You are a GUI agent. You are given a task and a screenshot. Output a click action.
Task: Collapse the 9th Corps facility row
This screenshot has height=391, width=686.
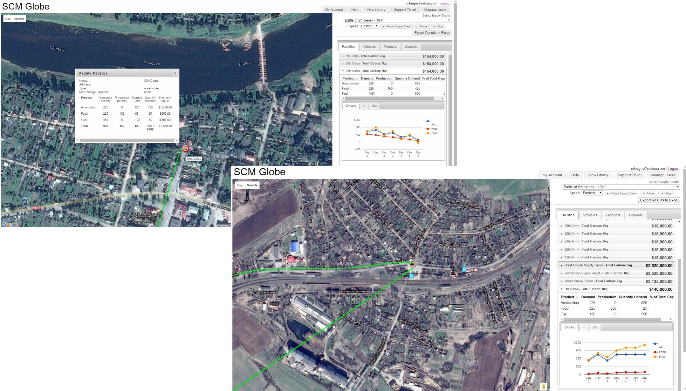click(x=616, y=289)
